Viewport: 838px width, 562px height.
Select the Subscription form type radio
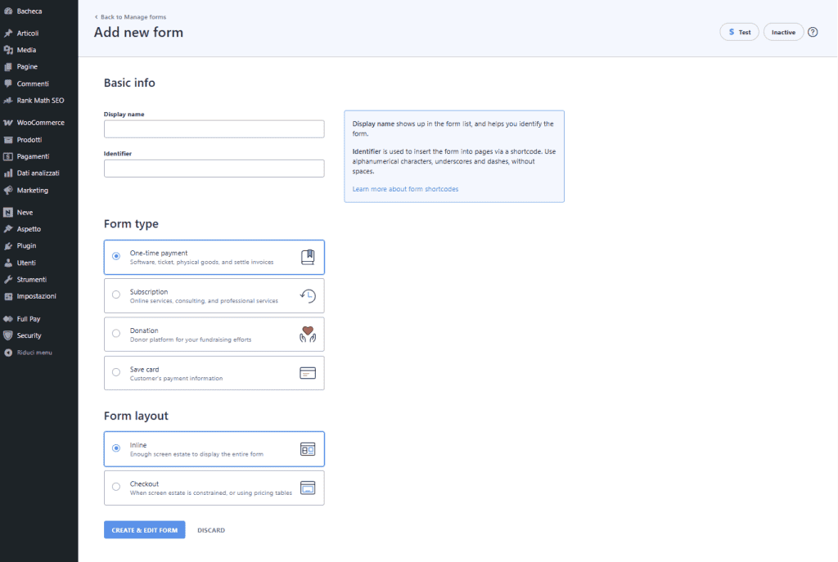tap(116, 295)
